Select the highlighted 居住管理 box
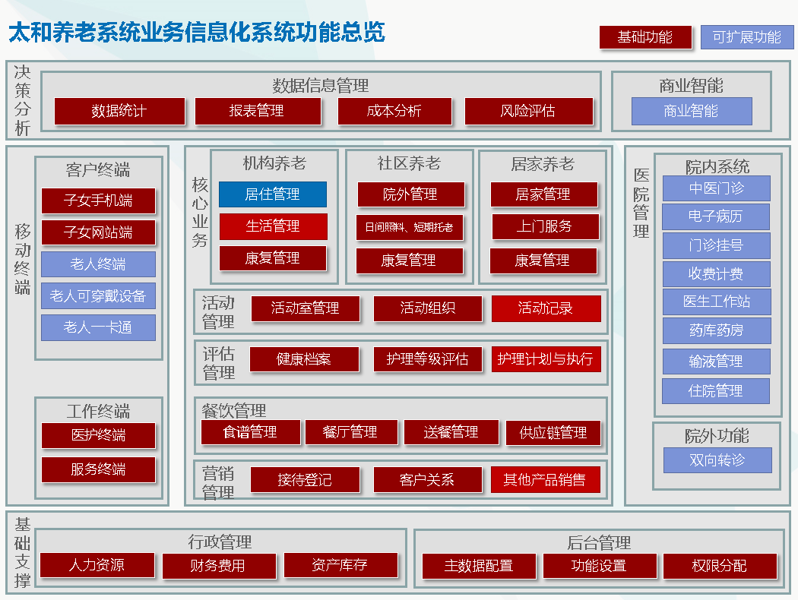798x600 pixels. click(273, 194)
